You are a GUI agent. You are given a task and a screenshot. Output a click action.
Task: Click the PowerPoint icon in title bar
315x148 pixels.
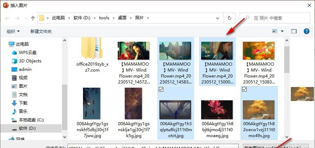click(x=6, y=5)
